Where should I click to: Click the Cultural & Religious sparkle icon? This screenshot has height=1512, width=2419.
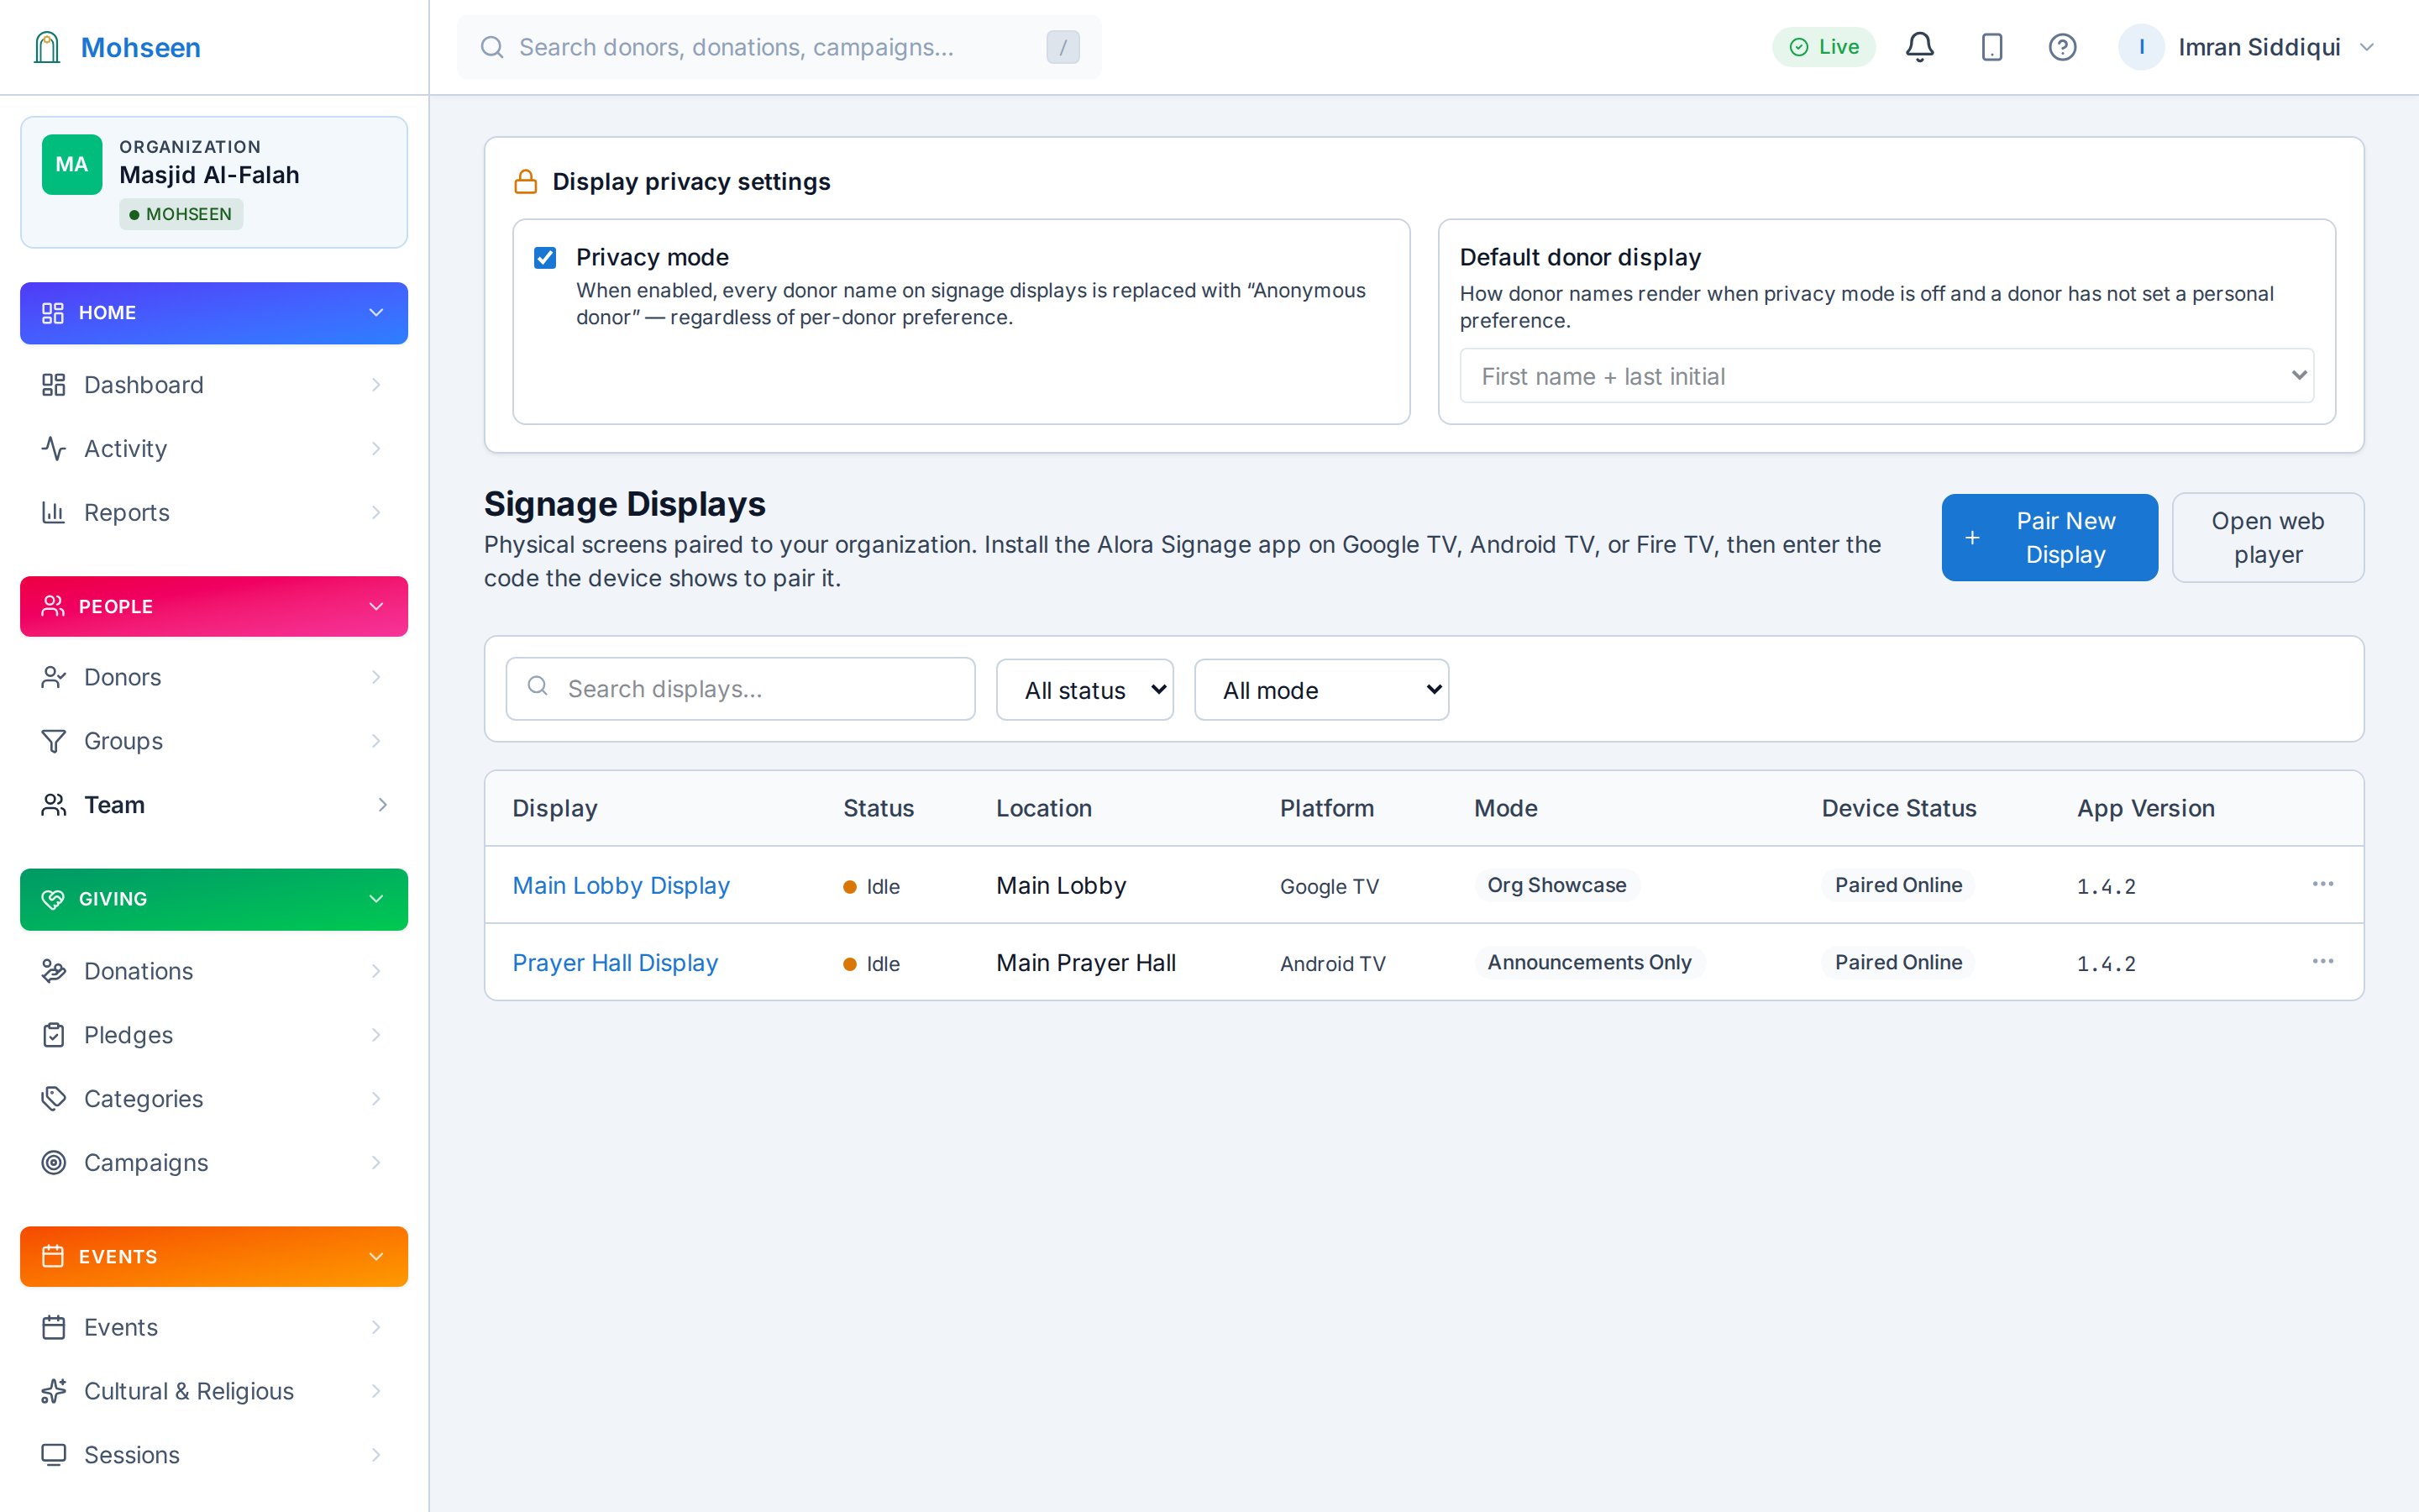[54, 1391]
